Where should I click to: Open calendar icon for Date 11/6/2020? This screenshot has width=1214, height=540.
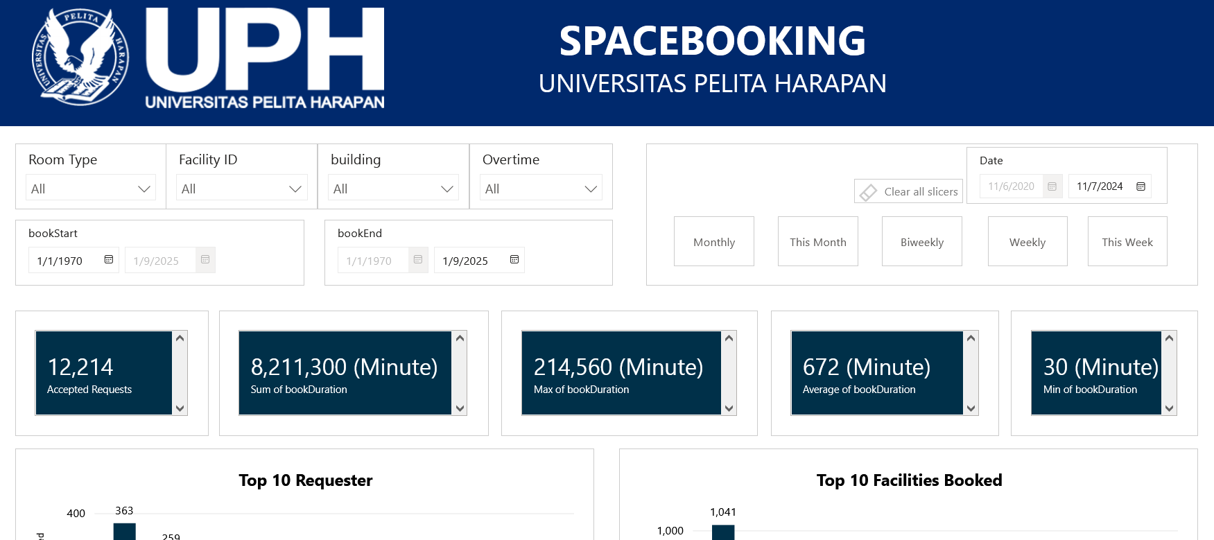[x=1052, y=186]
